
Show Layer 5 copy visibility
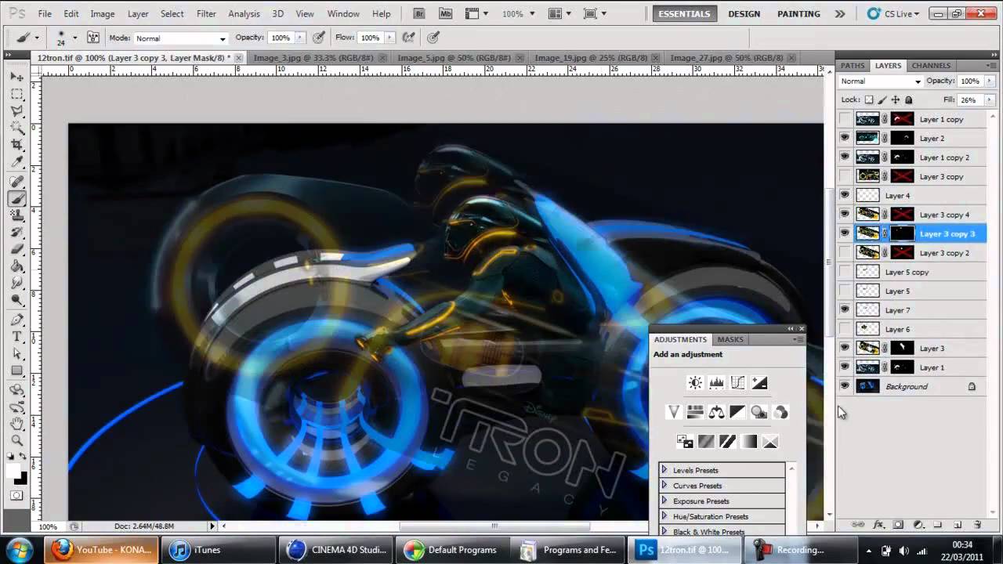[845, 272]
